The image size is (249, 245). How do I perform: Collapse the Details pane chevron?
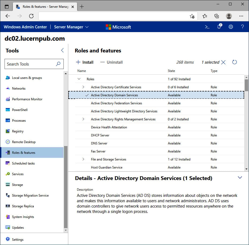(x=240, y=178)
